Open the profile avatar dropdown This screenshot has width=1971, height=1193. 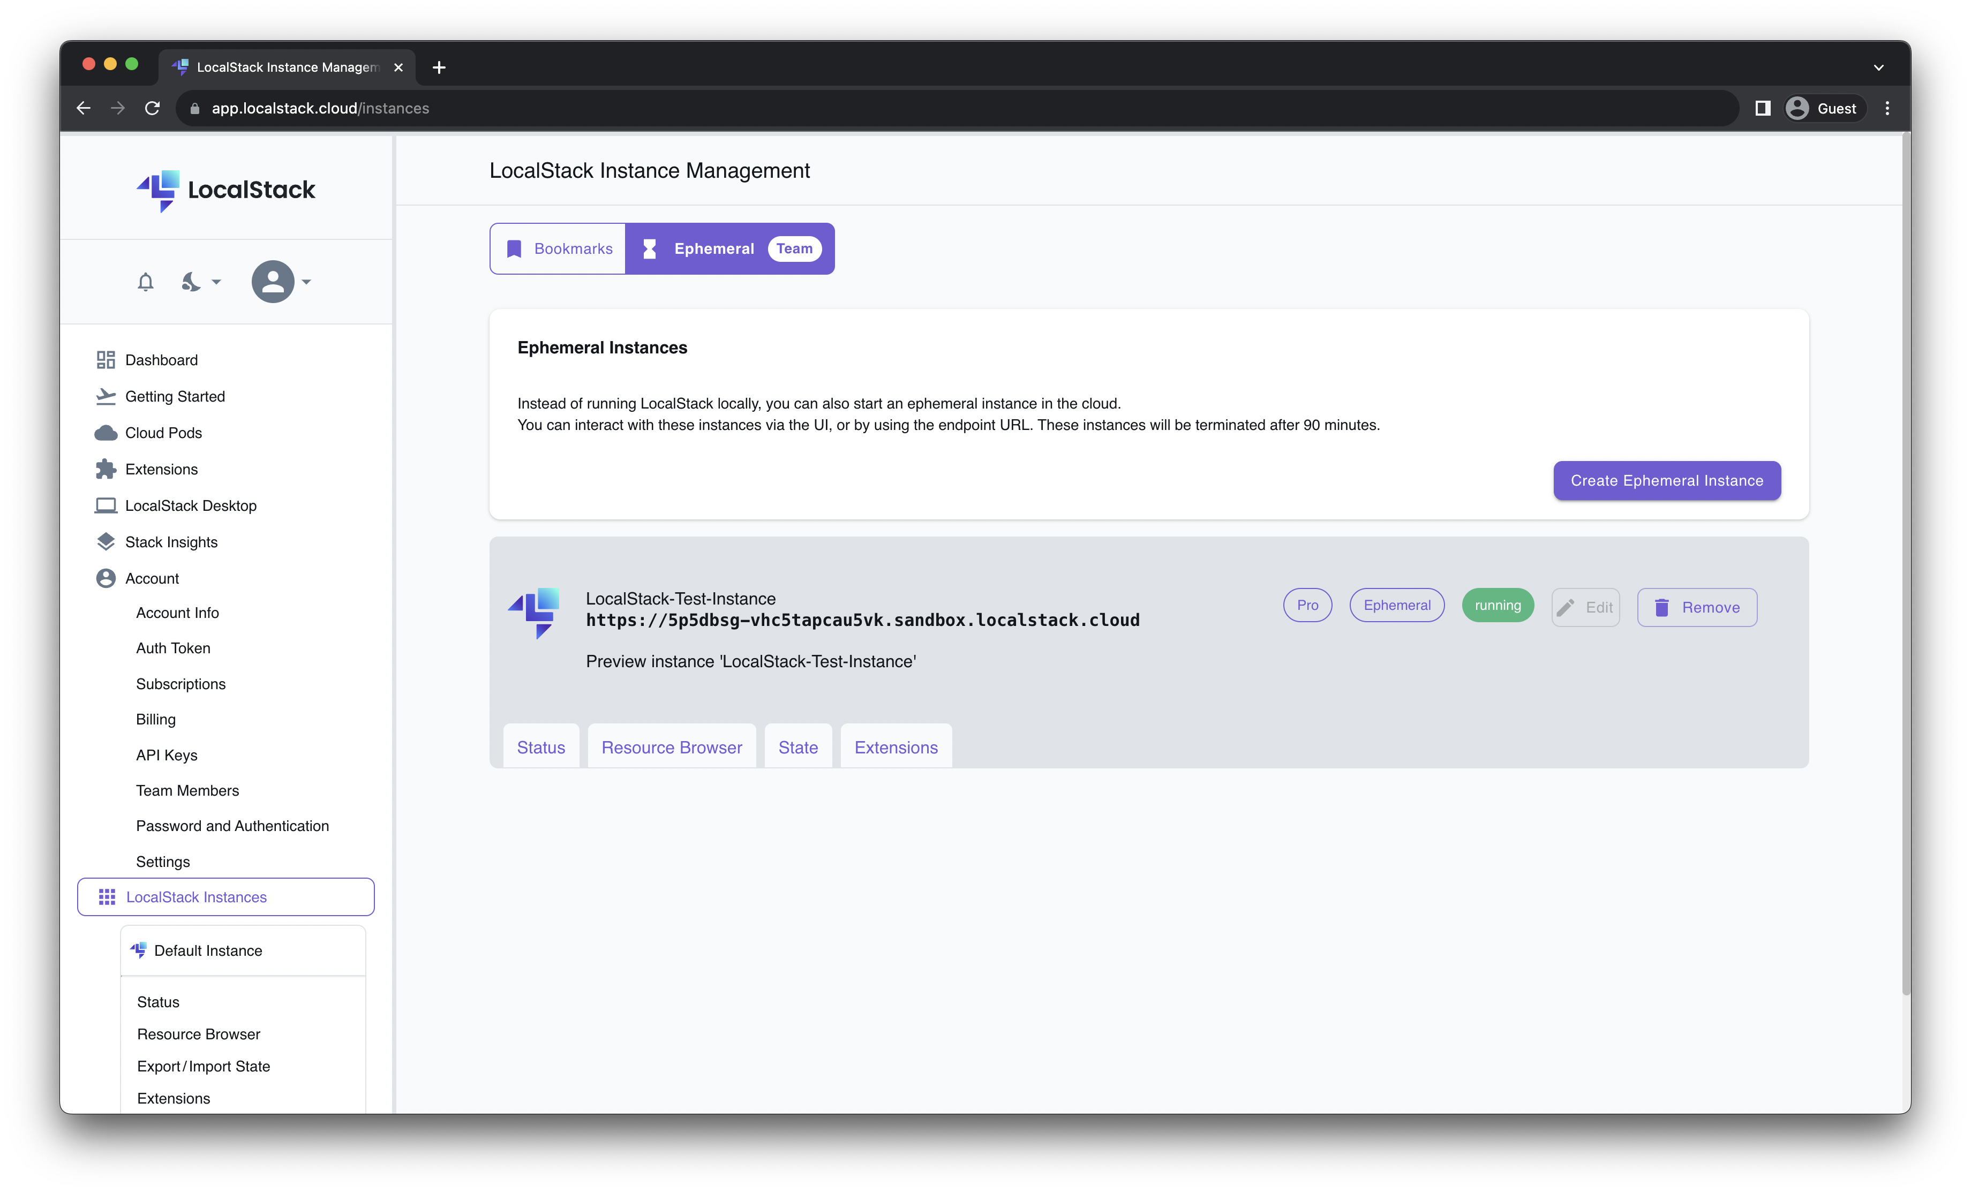pos(272,282)
